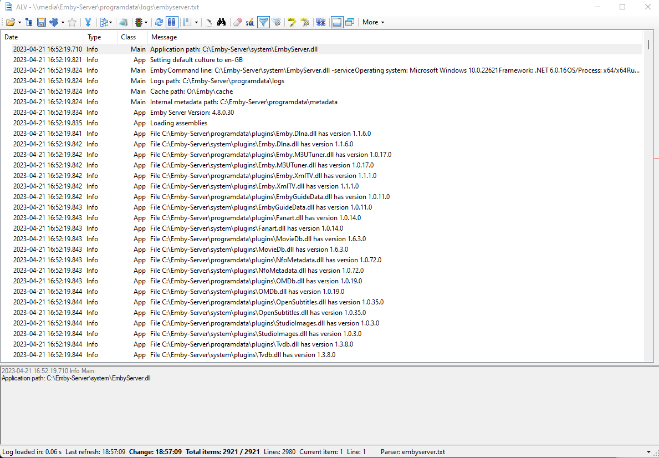Click the colored document lines icon
This screenshot has height=458, width=659.
(104, 22)
